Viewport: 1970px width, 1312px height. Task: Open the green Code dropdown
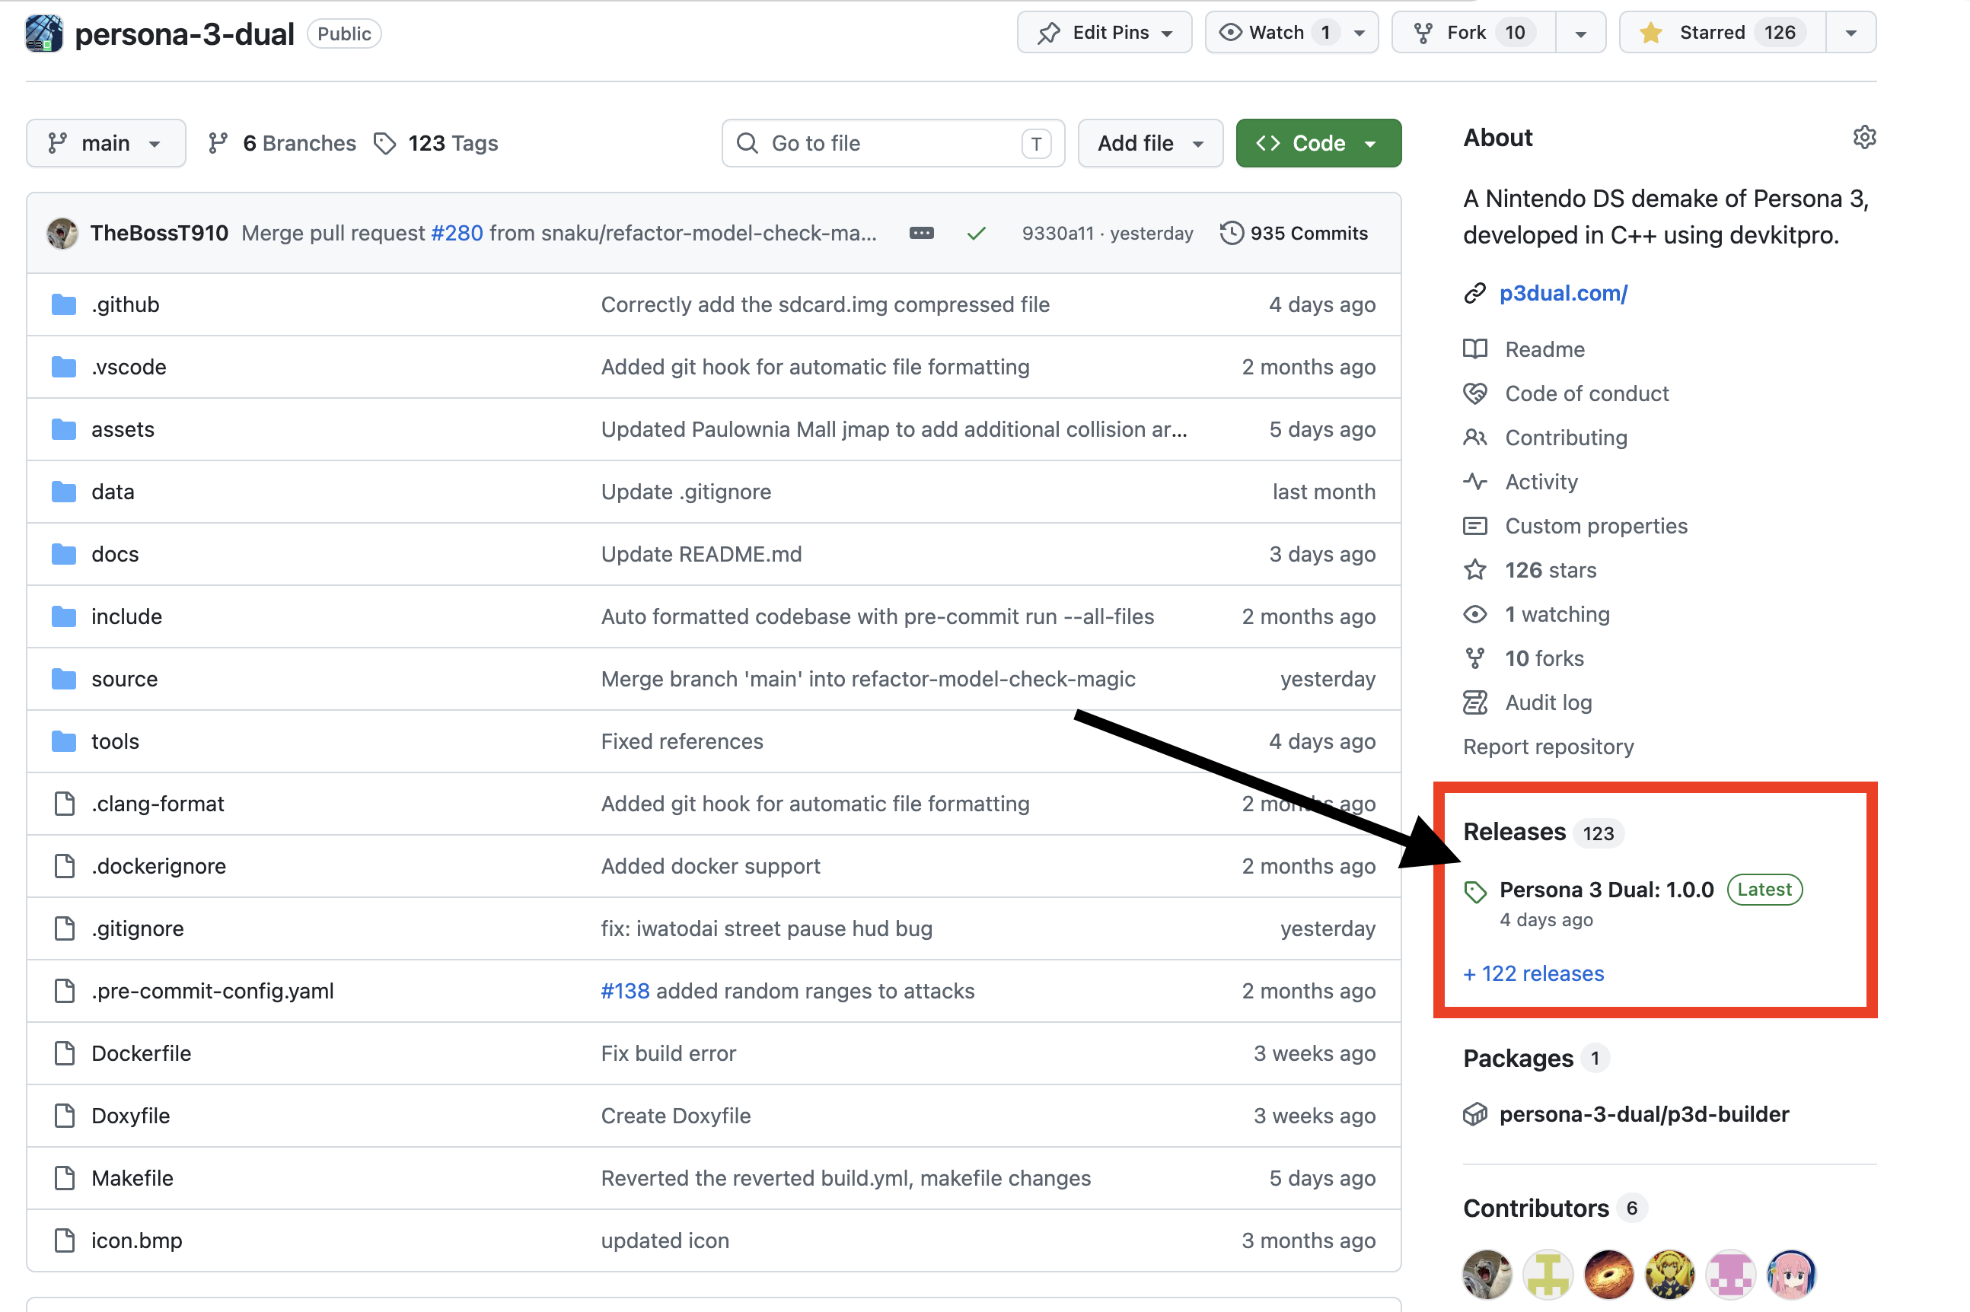point(1318,143)
